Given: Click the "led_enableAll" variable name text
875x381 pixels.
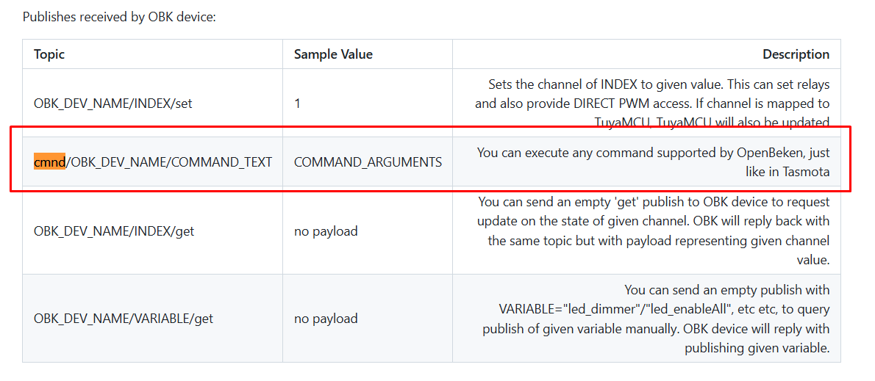Looking at the screenshot, I should (679, 308).
